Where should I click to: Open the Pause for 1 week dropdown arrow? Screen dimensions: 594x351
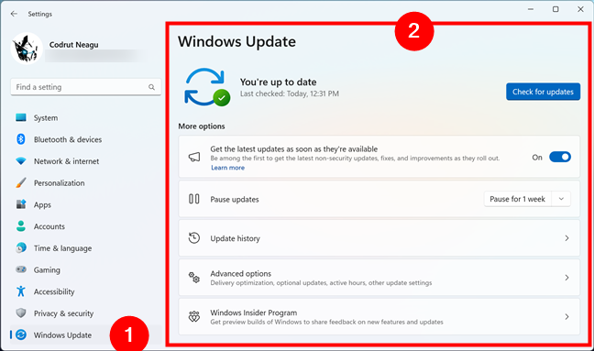(x=561, y=199)
